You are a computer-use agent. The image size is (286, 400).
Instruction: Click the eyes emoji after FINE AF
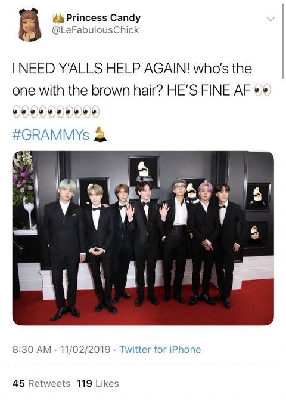coord(262,91)
